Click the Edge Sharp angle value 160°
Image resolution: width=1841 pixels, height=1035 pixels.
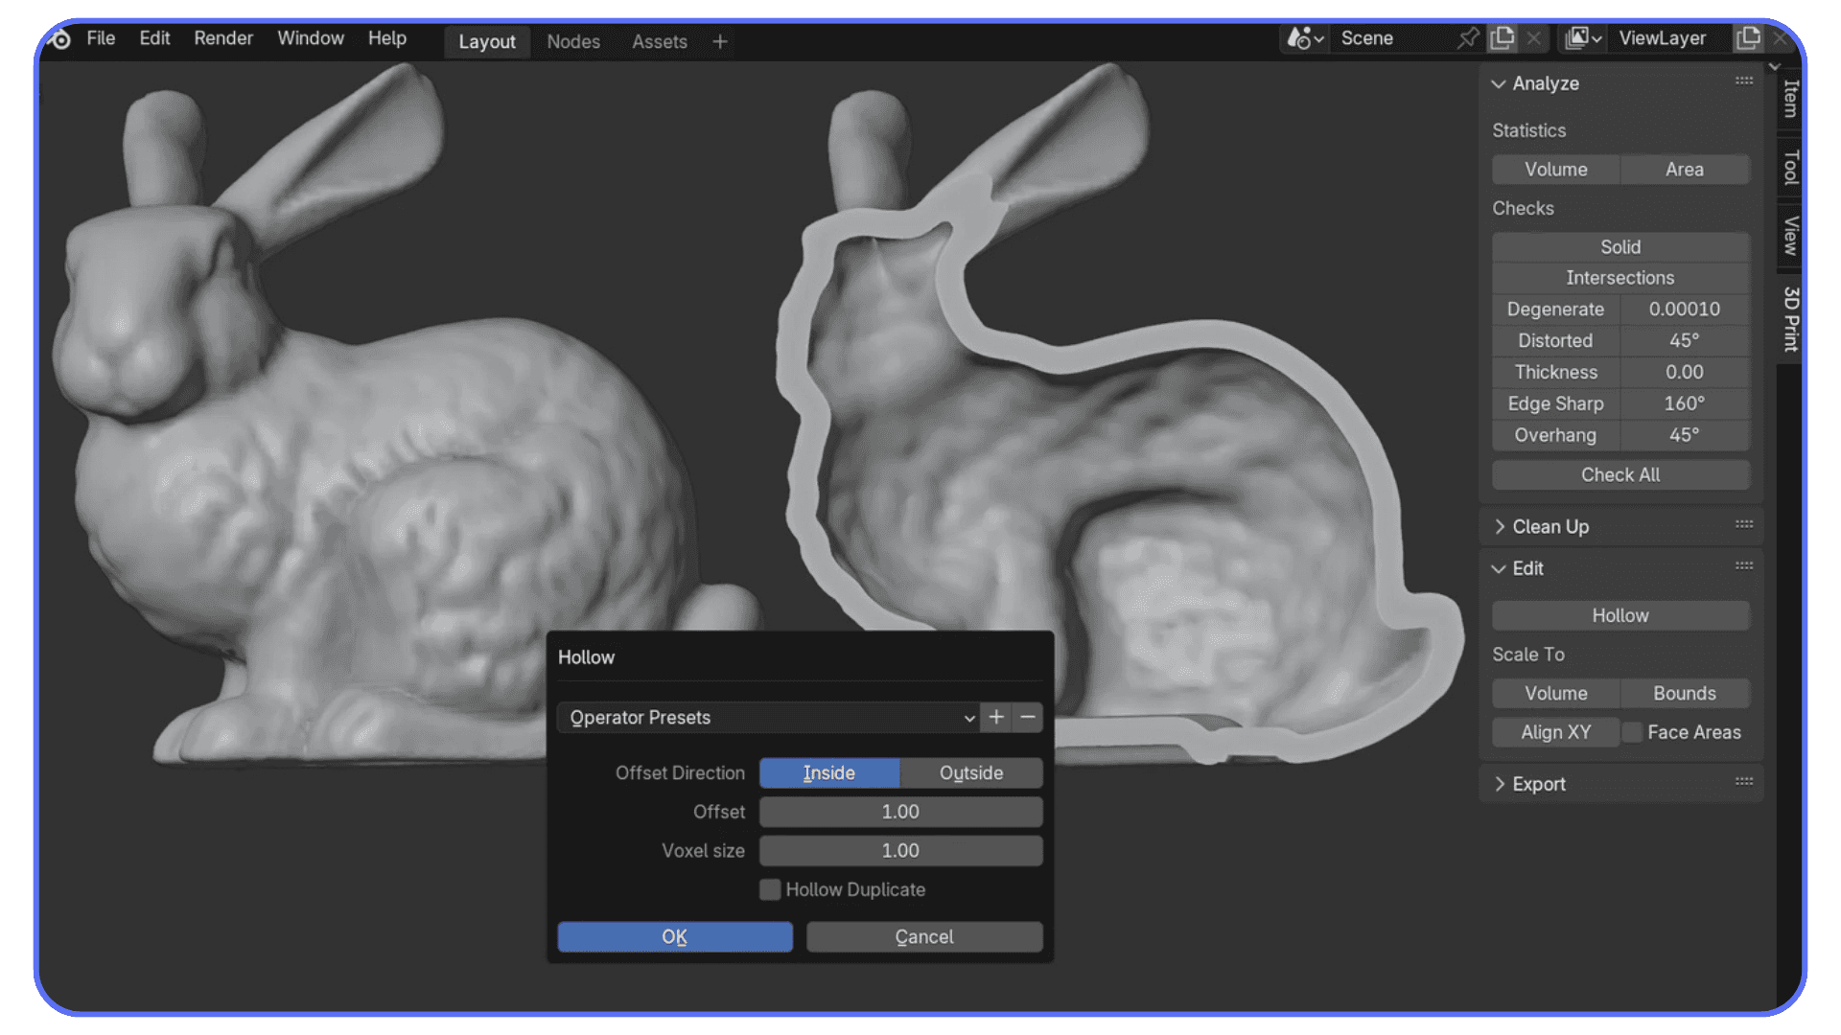coord(1685,403)
